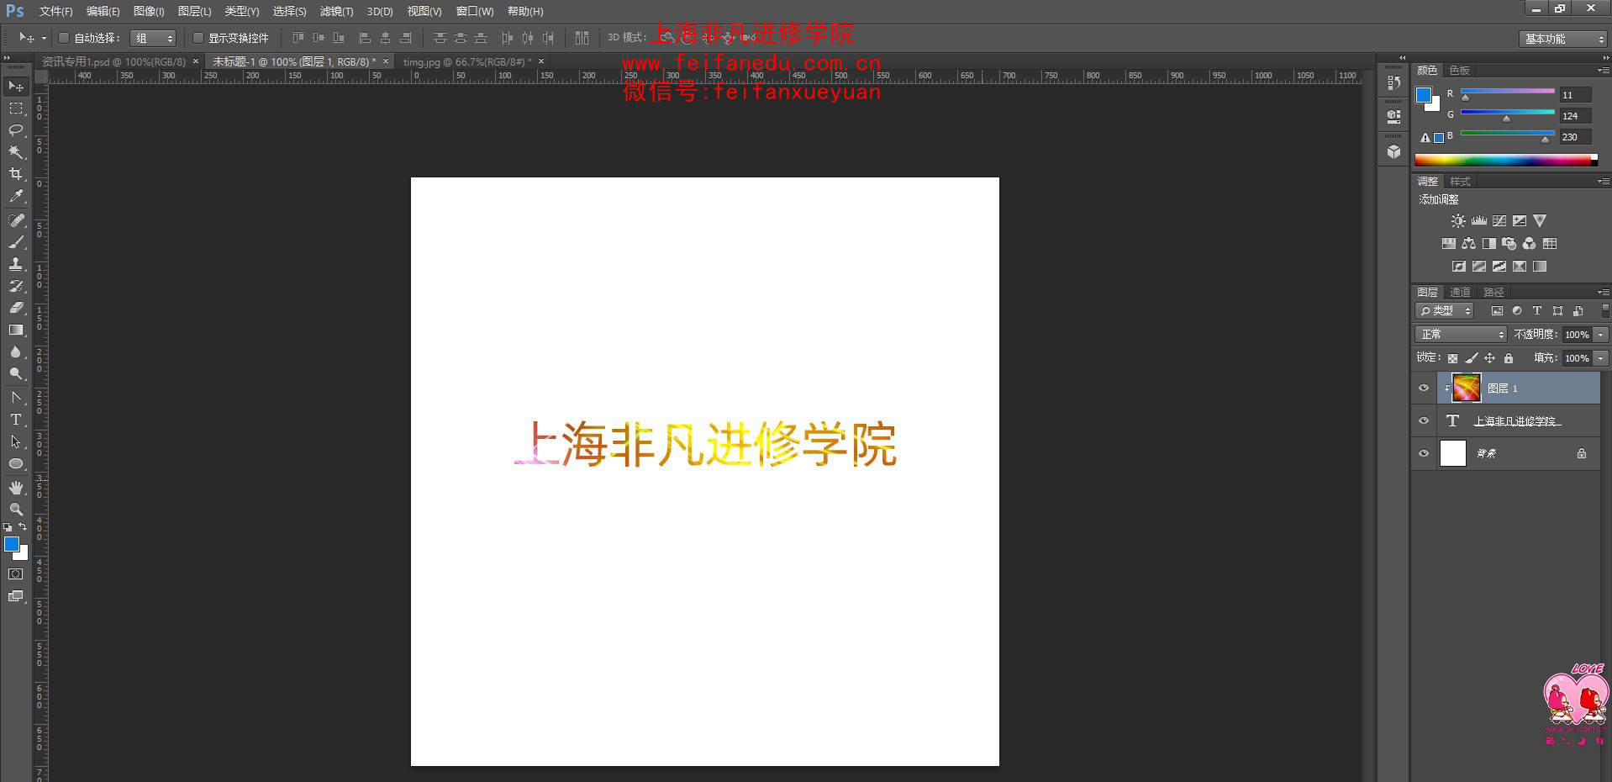
Task: Lock image pixels with brush icon
Action: [x=1472, y=358]
